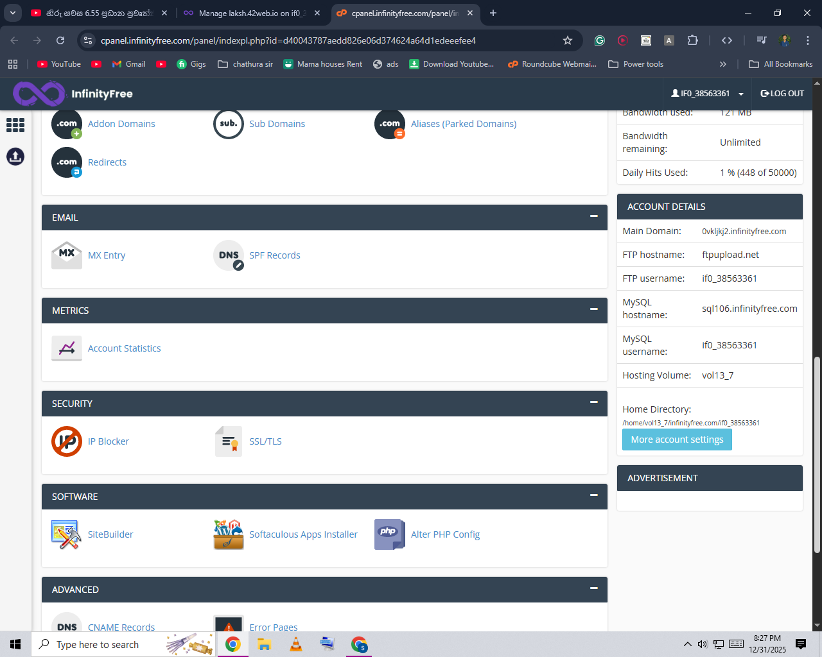Open the Alter PHP Config link

point(446,534)
